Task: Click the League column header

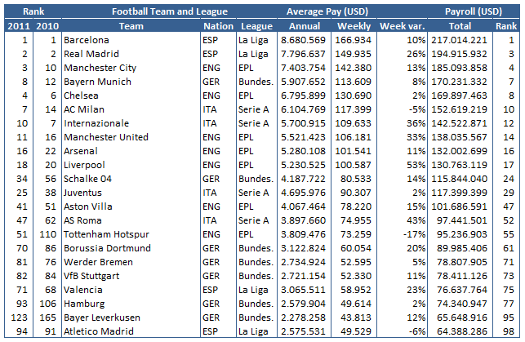Action: (256, 26)
